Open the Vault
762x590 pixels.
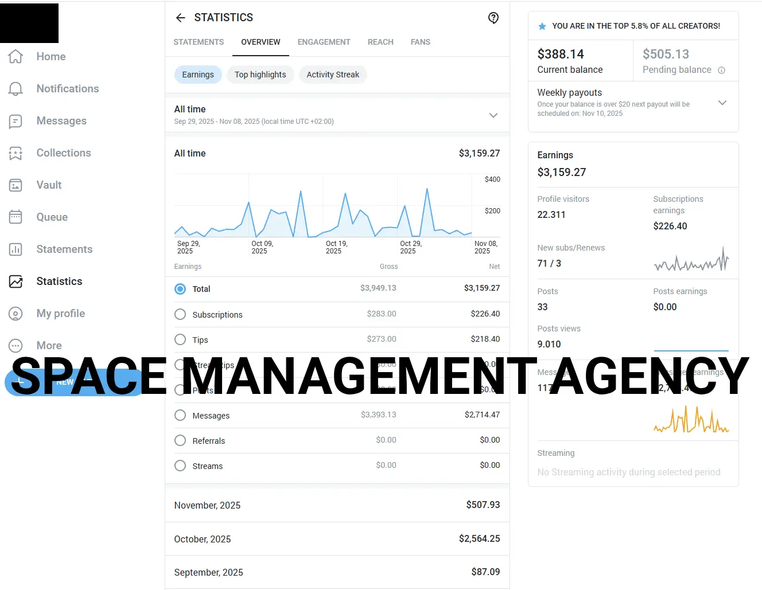click(49, 185)
